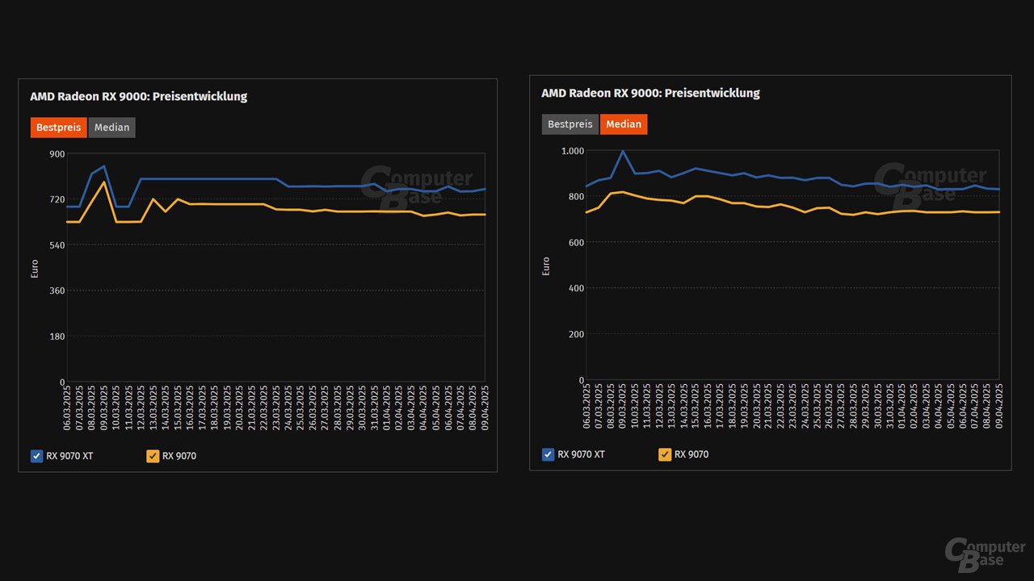
Task: Click the ComputerBase watermark inside the Median chart
Action: [x=929, y=182]
